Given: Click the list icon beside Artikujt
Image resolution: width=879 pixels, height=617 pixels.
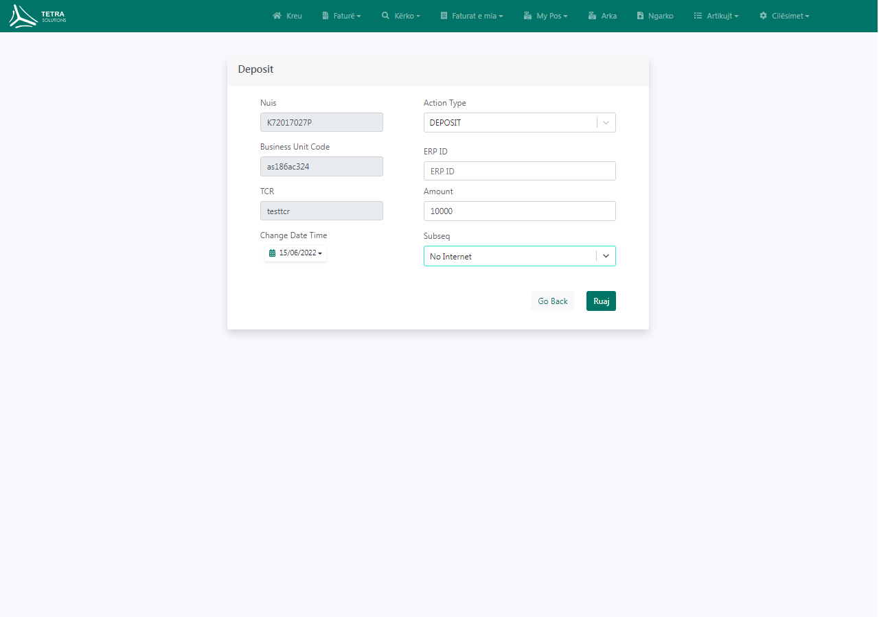Looking at the screenshot, I should (x=698, y=16).
